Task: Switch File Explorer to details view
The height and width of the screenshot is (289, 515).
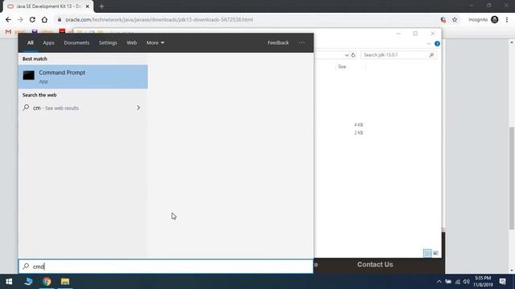Action: [427, 253]
